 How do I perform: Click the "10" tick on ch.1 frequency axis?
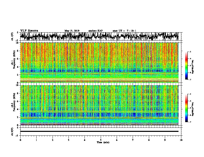coord(18,43)
